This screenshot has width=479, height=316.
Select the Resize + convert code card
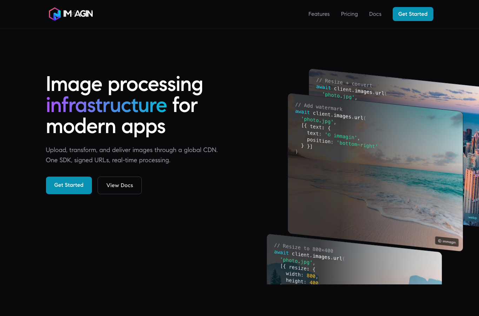pyautogui.click(x=393, y=84)
